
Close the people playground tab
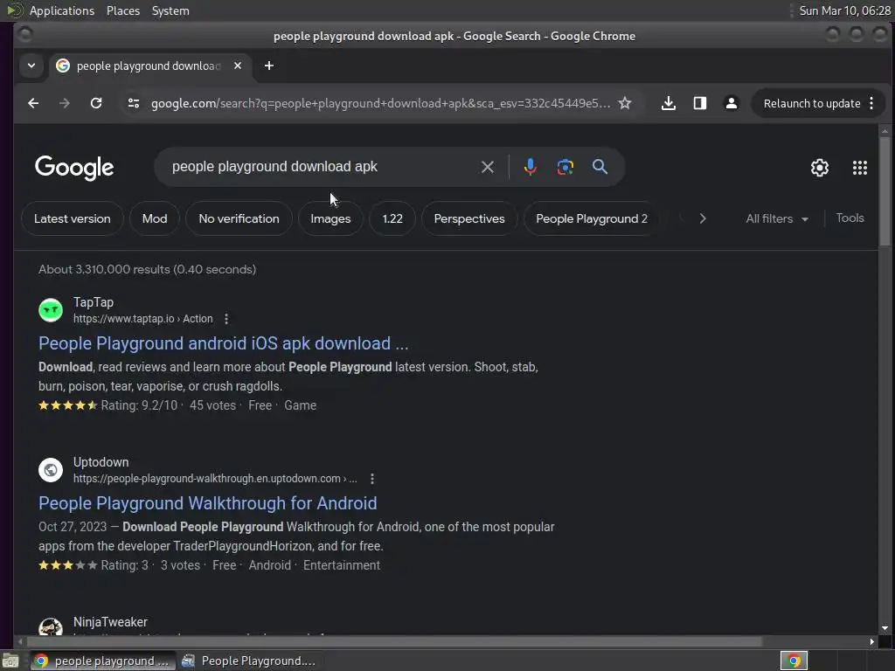[238, 66]
